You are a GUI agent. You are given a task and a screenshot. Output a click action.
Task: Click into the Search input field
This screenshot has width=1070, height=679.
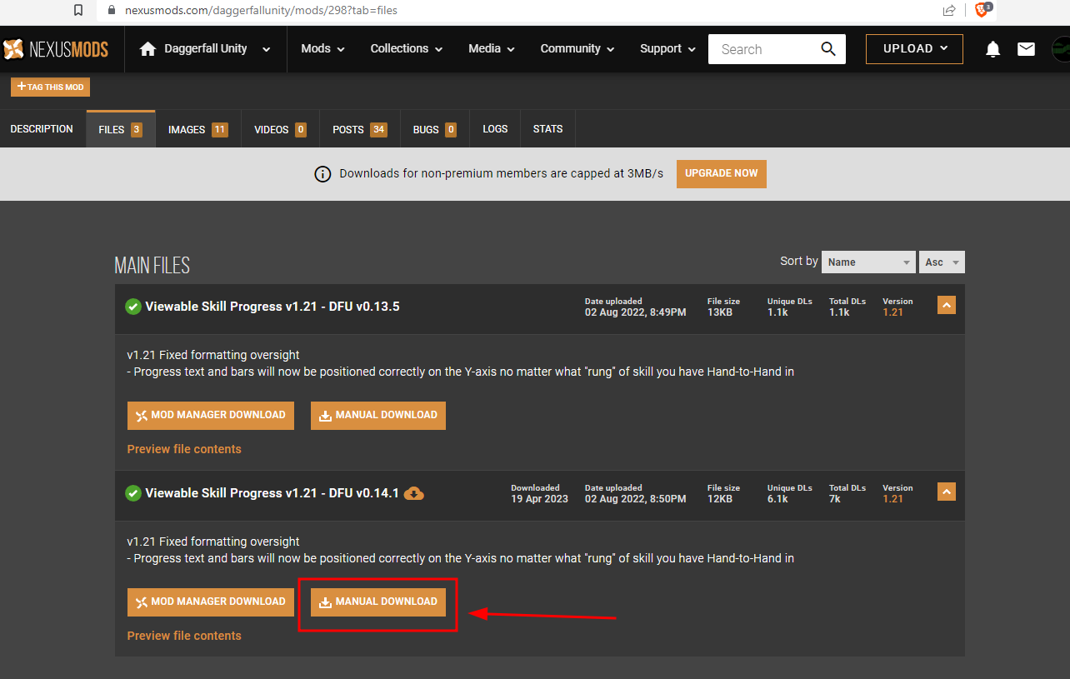[764, 49]
